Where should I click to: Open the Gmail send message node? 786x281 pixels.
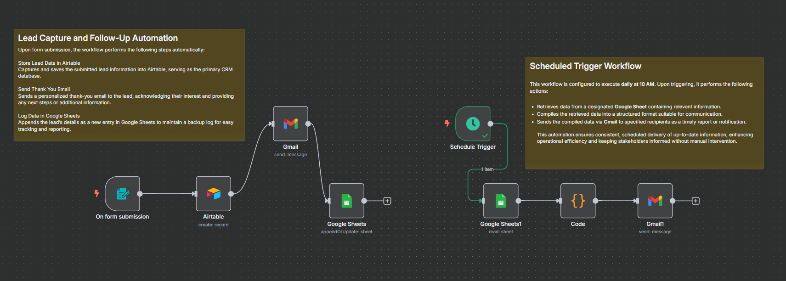[x=291, y=124]
